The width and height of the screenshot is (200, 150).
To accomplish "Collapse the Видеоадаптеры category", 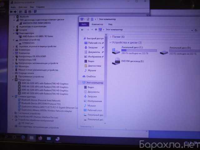I will click(x=13, y=33).
